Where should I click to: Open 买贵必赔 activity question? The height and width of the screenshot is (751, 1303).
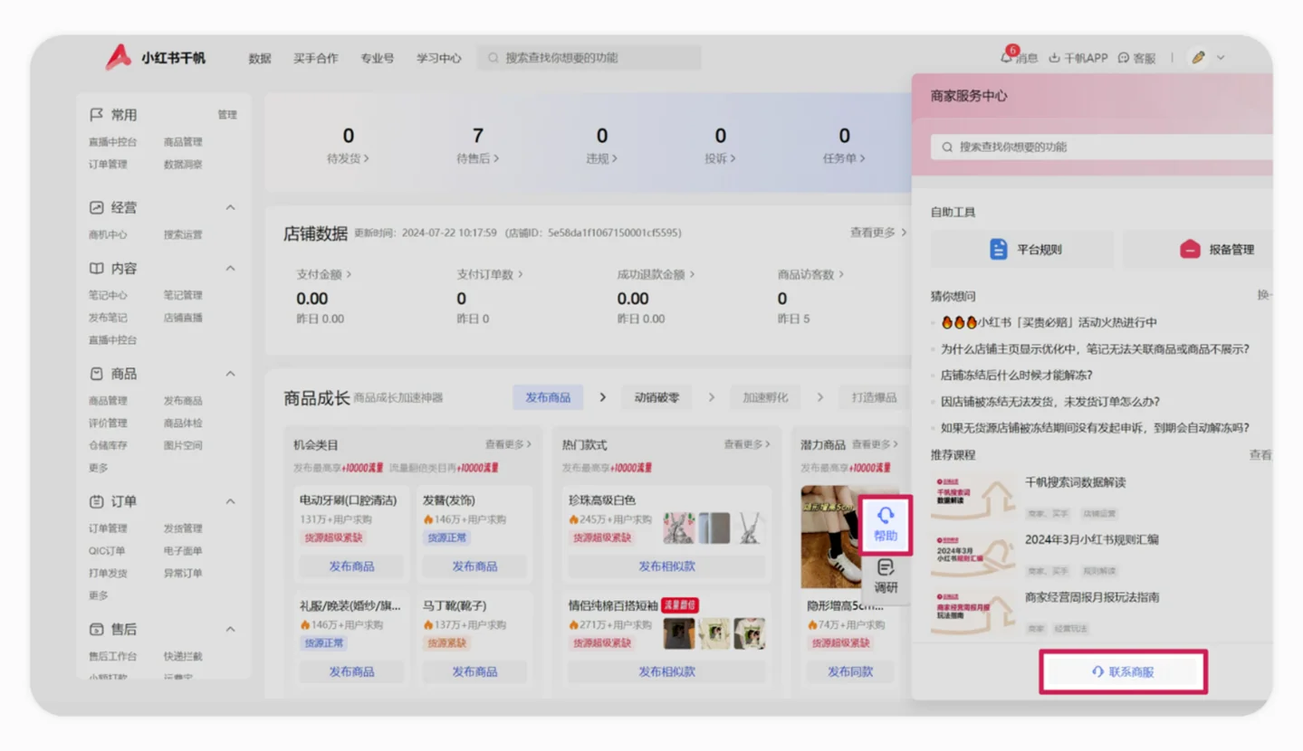click(1049, 322)
